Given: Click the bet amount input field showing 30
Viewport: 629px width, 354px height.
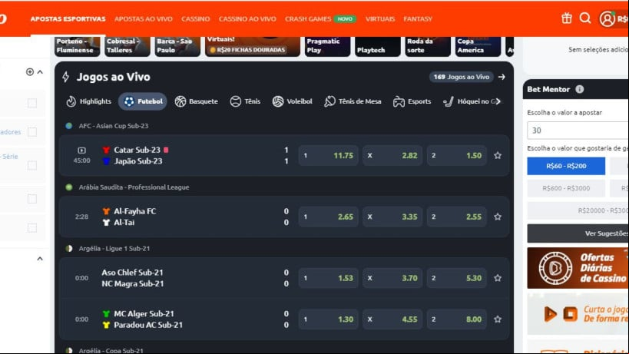Looking at the screenshot, I should tap(578, 131).
